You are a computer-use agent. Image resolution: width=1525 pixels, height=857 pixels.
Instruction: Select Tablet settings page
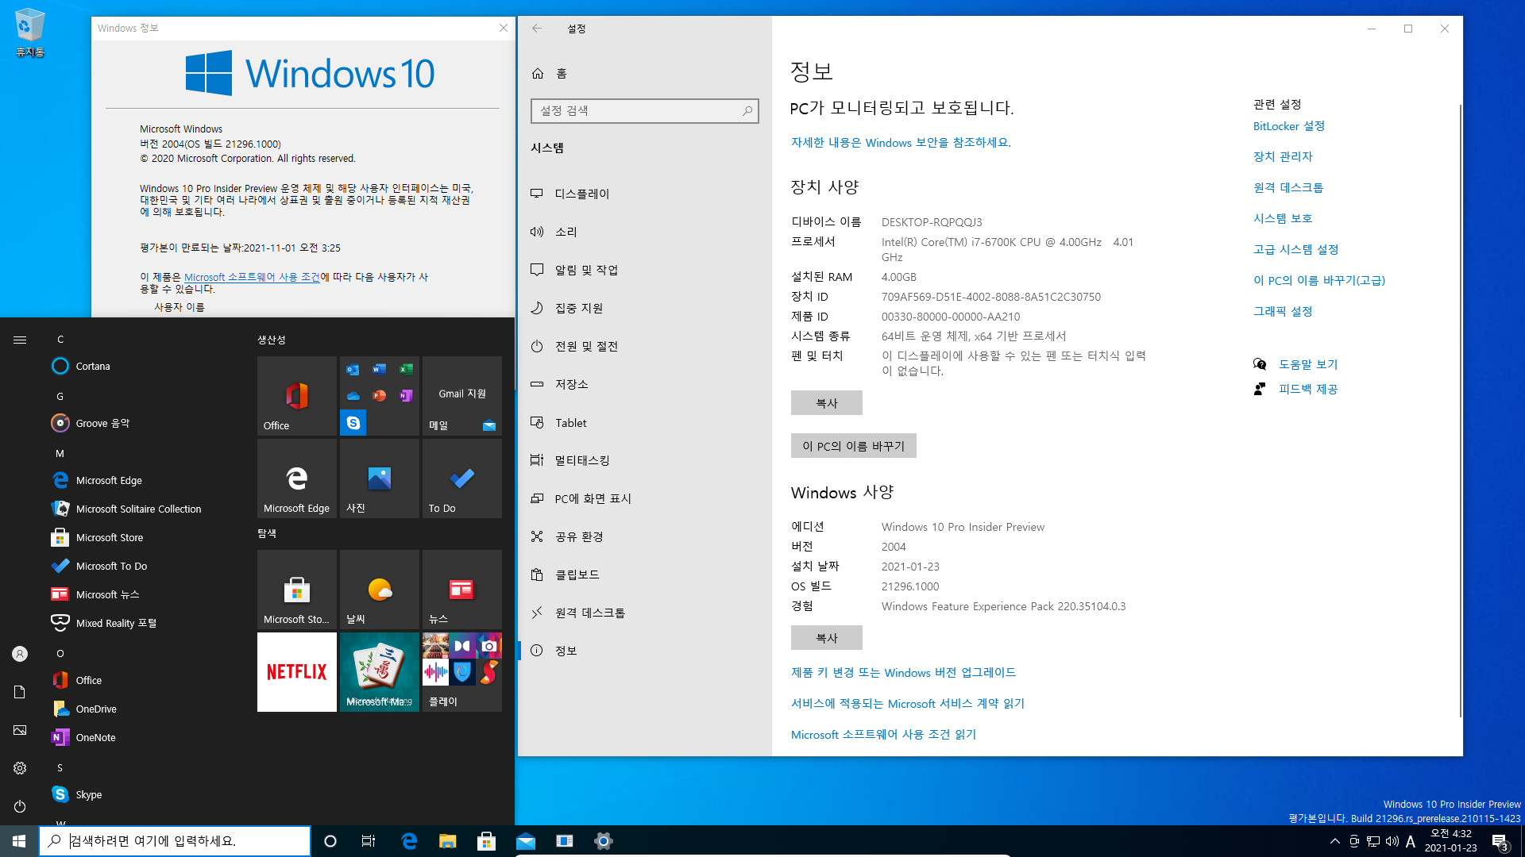pyautogui.click(x=643, y=422)
